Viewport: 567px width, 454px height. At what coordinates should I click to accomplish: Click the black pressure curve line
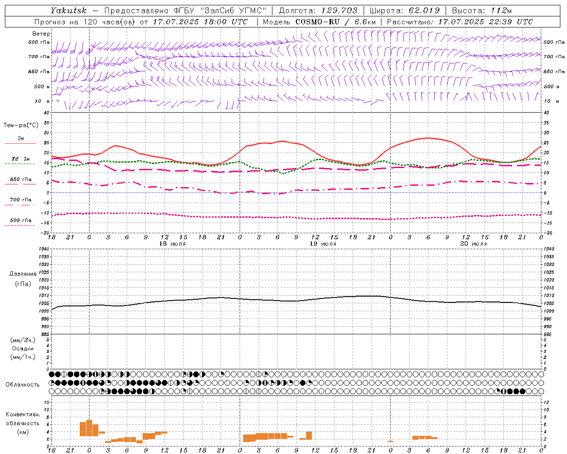tap(297, 301)
